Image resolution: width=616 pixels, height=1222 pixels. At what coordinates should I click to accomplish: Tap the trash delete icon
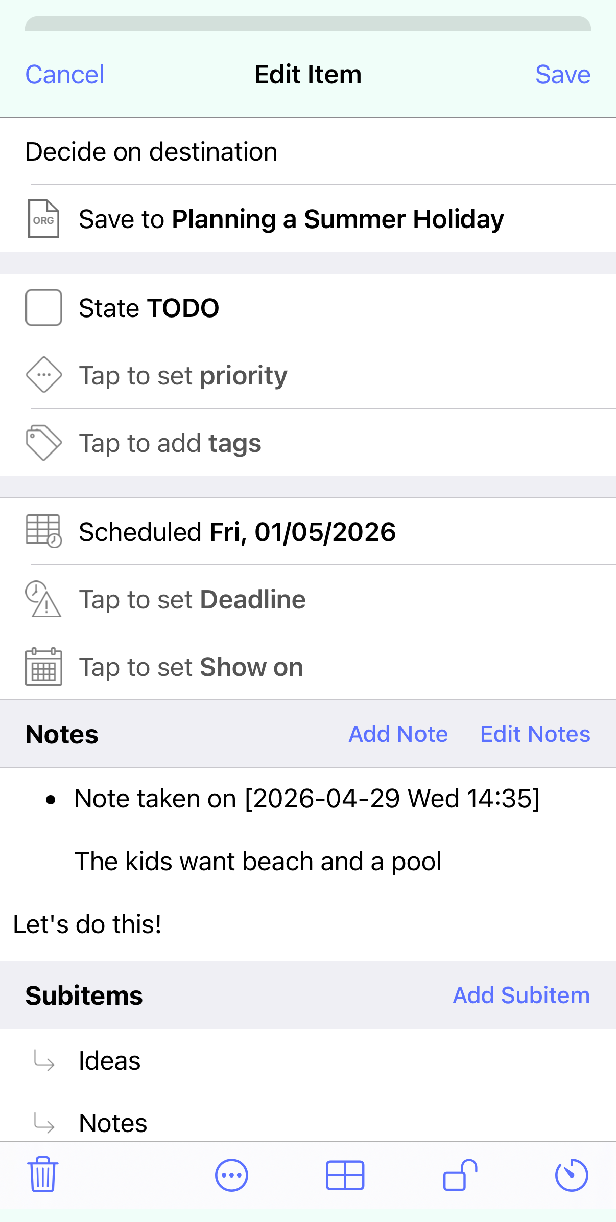click(x=43, y=1174)
